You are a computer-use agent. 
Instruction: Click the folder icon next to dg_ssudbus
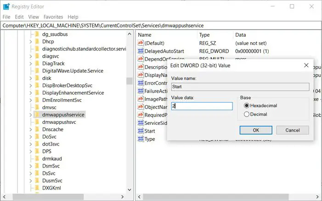(x=37, y=34)
